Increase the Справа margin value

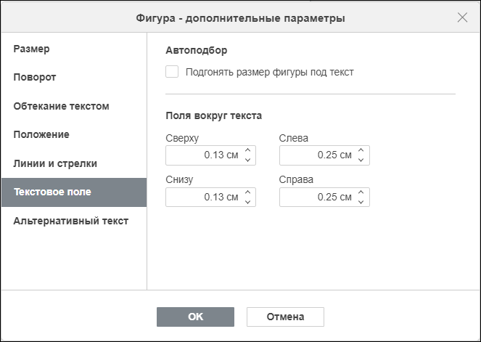point(361,192)
